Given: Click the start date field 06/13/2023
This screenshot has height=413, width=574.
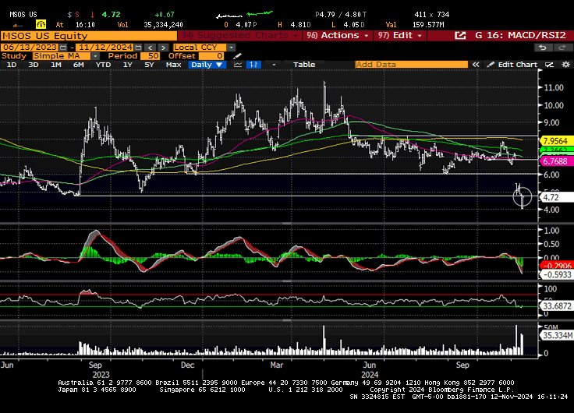Looking at the screenshot, I should 30,48.
